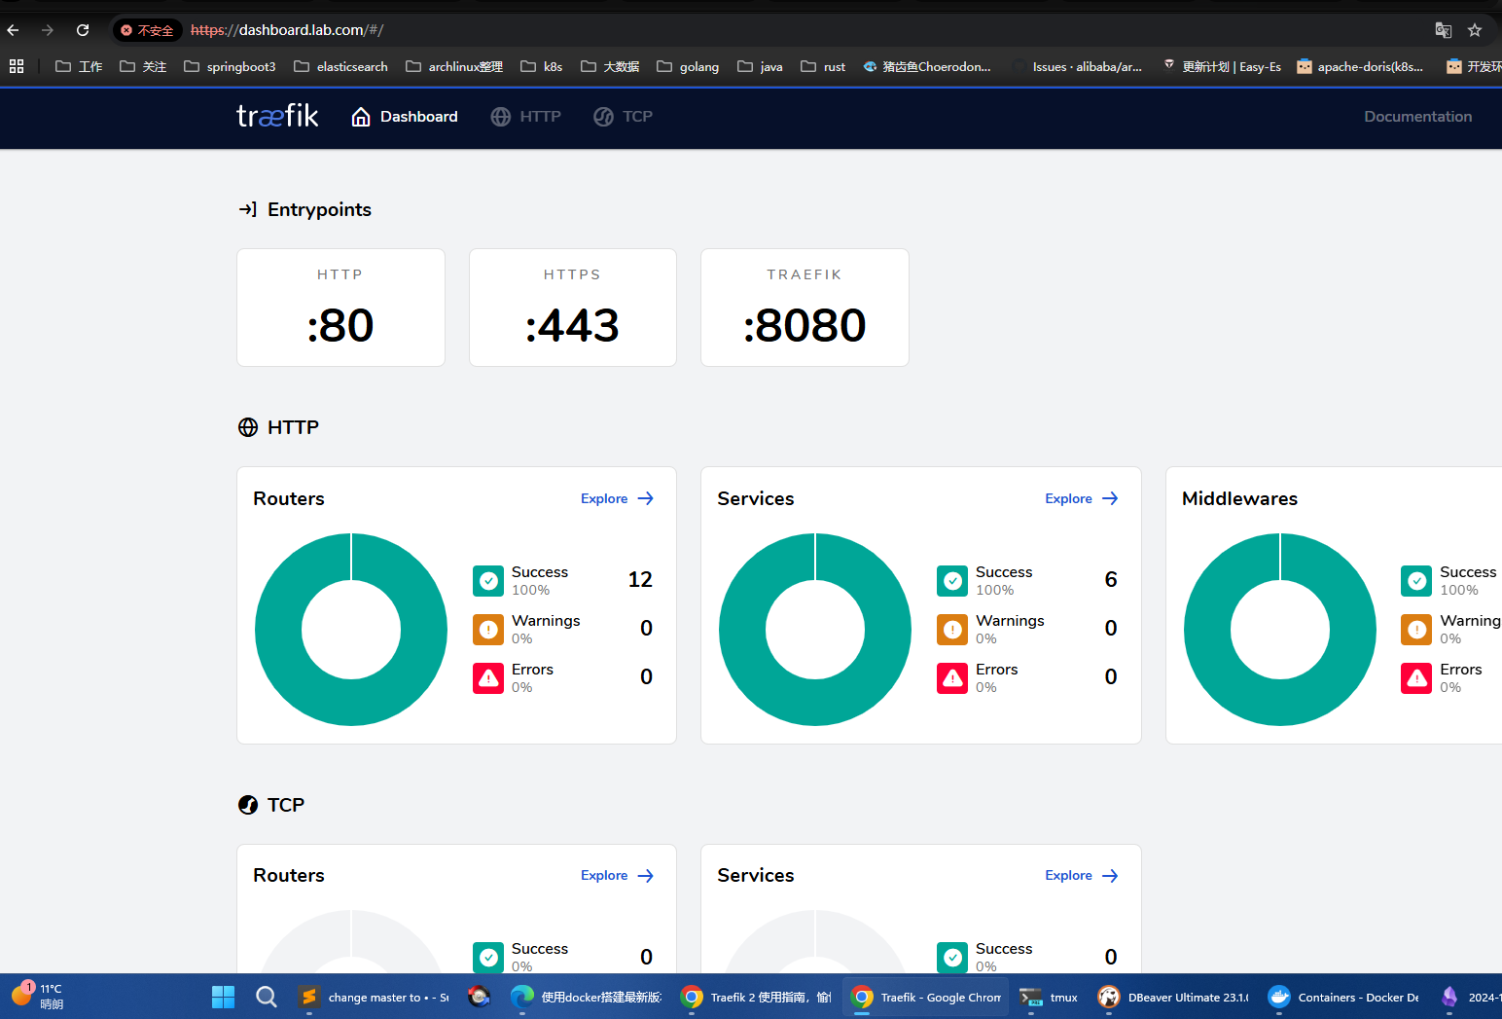Switch to Sublime Text taskbar window

pos(374,997)
